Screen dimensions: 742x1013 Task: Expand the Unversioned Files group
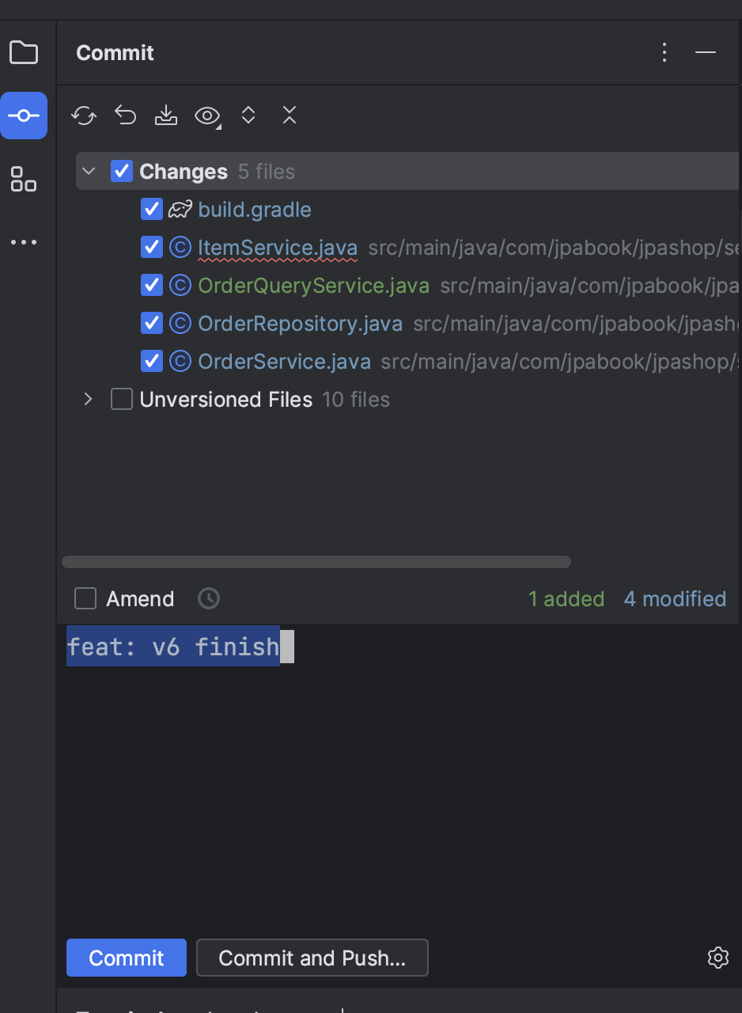tap(89, 400)
